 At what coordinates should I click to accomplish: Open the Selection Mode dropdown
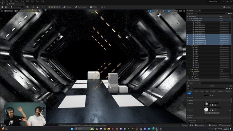[17, 7]
